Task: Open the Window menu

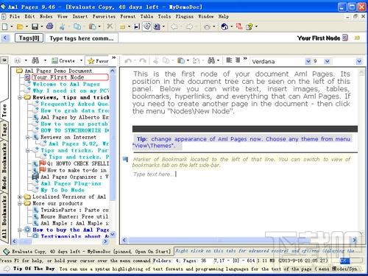Action: point(205,16)
